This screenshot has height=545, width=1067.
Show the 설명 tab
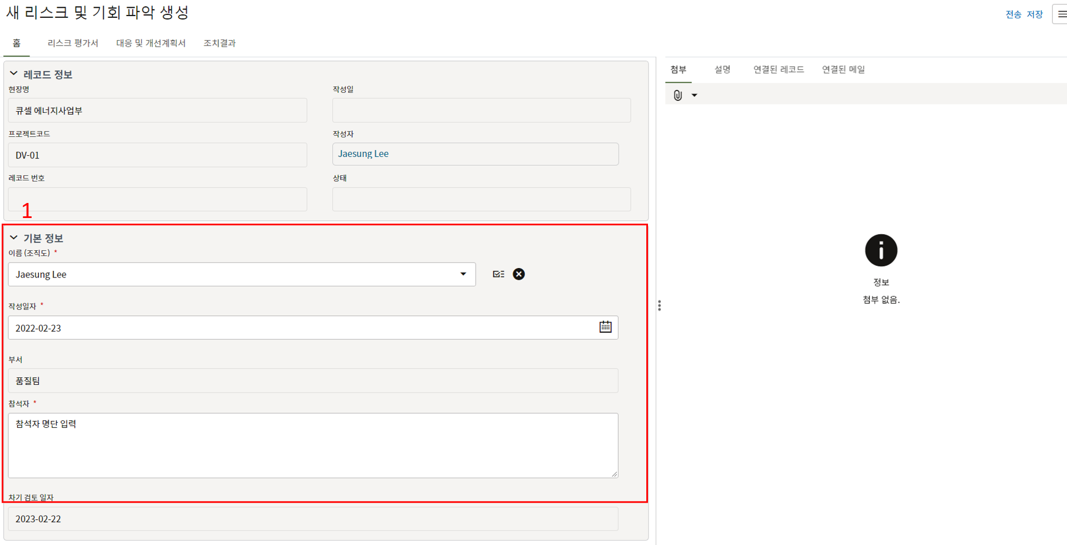(722, 70)
